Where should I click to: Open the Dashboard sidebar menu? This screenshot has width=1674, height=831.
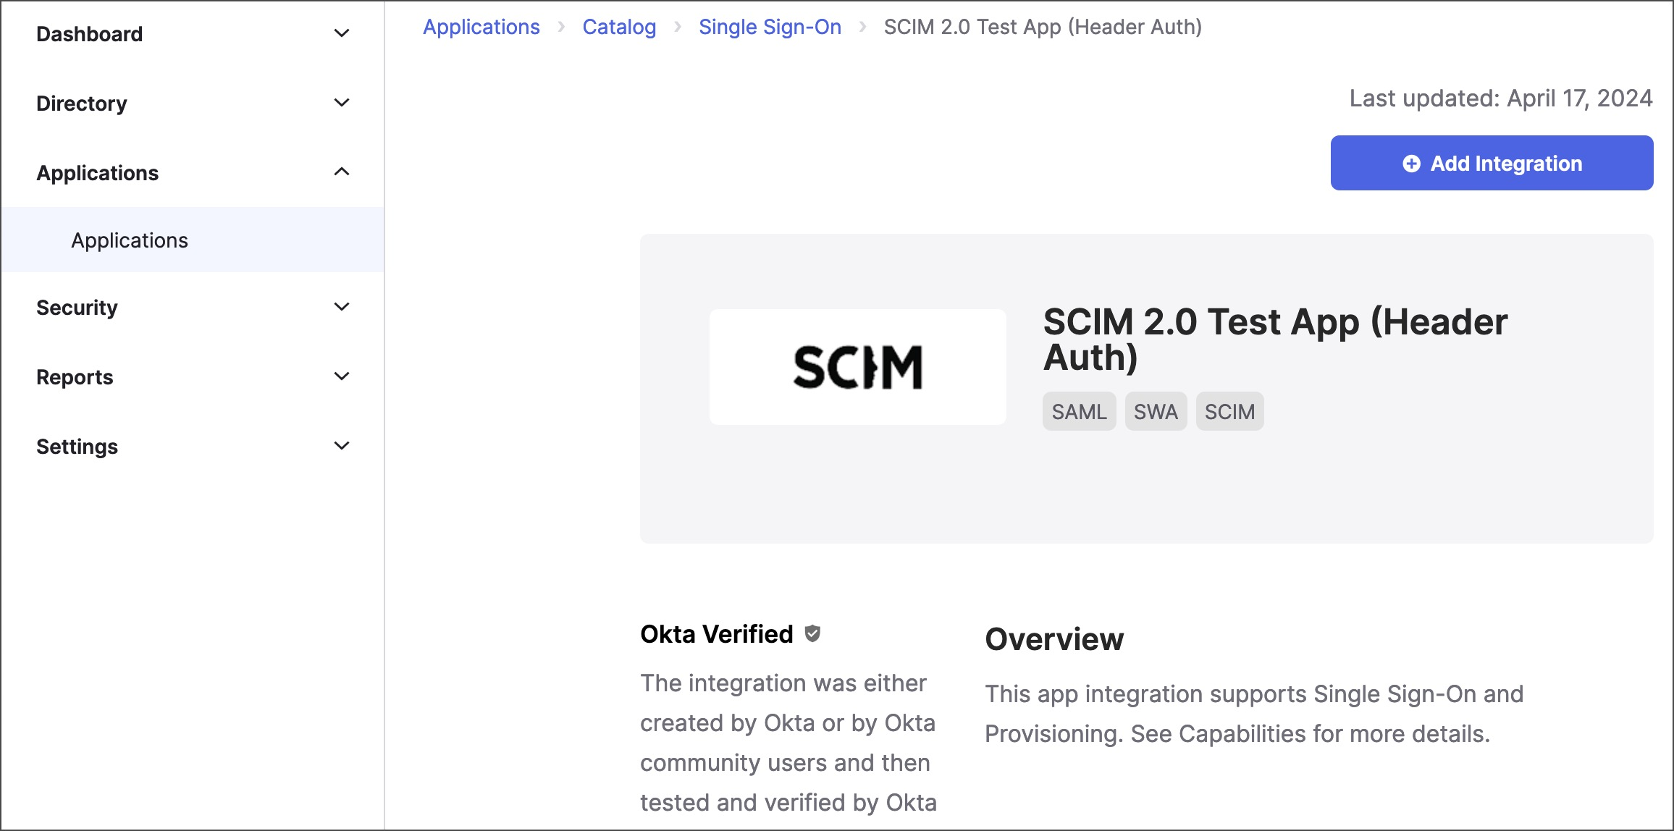point(90,34)
